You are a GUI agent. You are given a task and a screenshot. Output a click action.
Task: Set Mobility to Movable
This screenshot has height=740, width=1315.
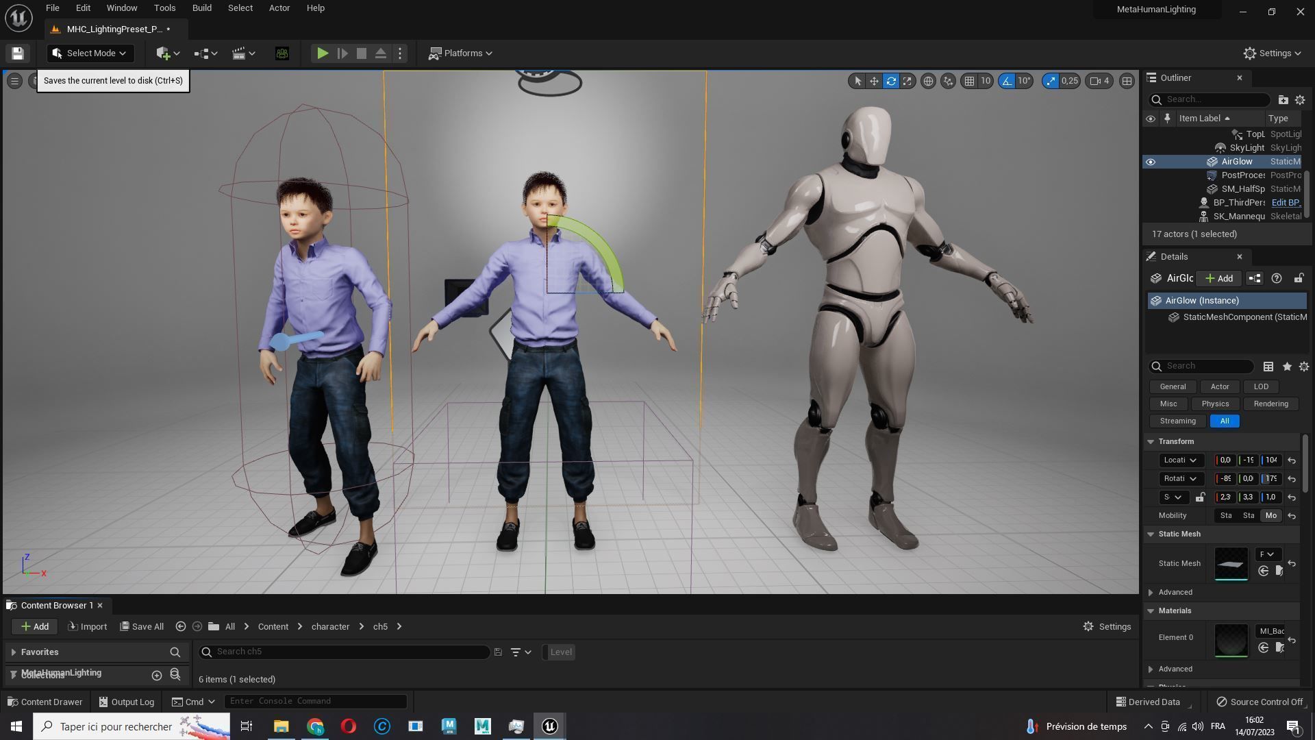tap(1270, 516)
